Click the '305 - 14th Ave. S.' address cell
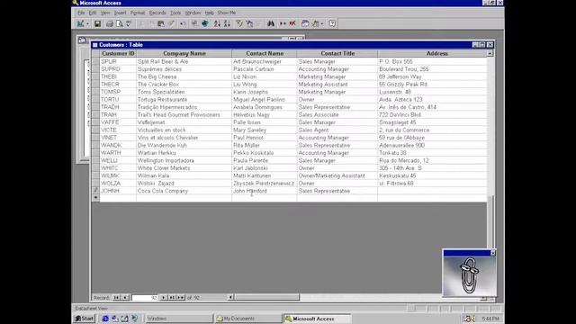This screenshot has height=324, width=576. [432, 168]
